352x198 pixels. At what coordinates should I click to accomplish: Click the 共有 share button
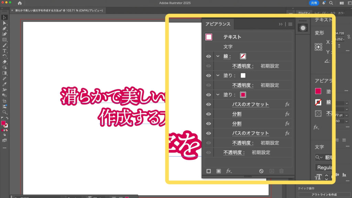[x=314, y=3]
